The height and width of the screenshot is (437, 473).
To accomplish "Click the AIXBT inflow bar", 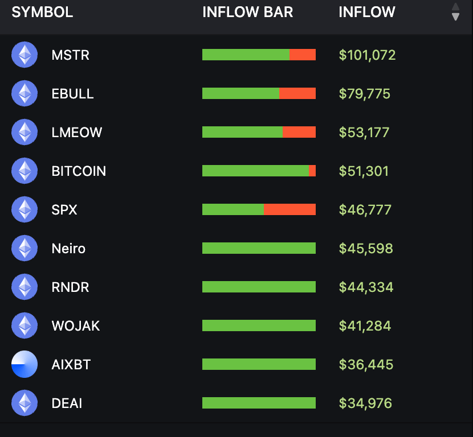I will click(259, 364).
